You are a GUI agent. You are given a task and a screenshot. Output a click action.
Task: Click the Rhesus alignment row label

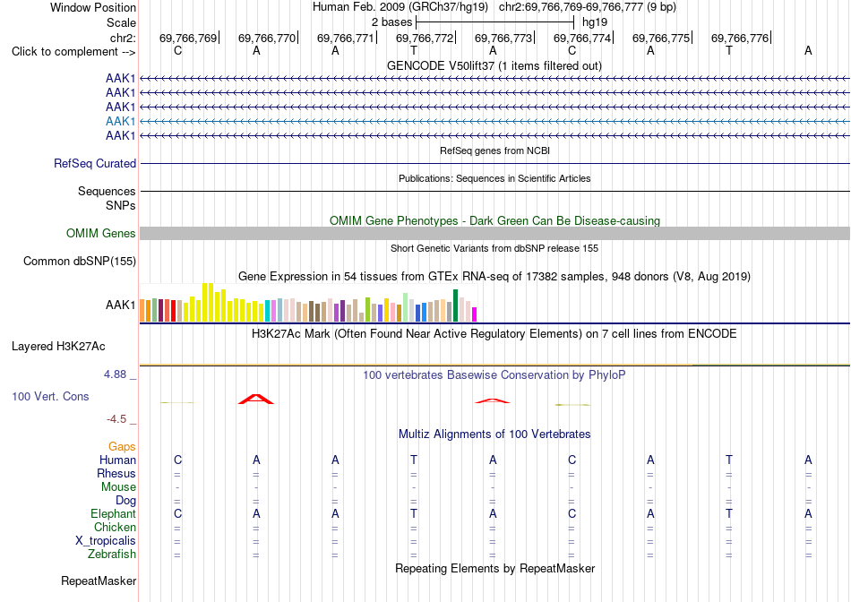click(x=116, y=473)
